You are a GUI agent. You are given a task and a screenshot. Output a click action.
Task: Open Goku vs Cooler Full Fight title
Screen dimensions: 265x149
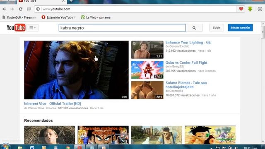[x=186, y=62]
